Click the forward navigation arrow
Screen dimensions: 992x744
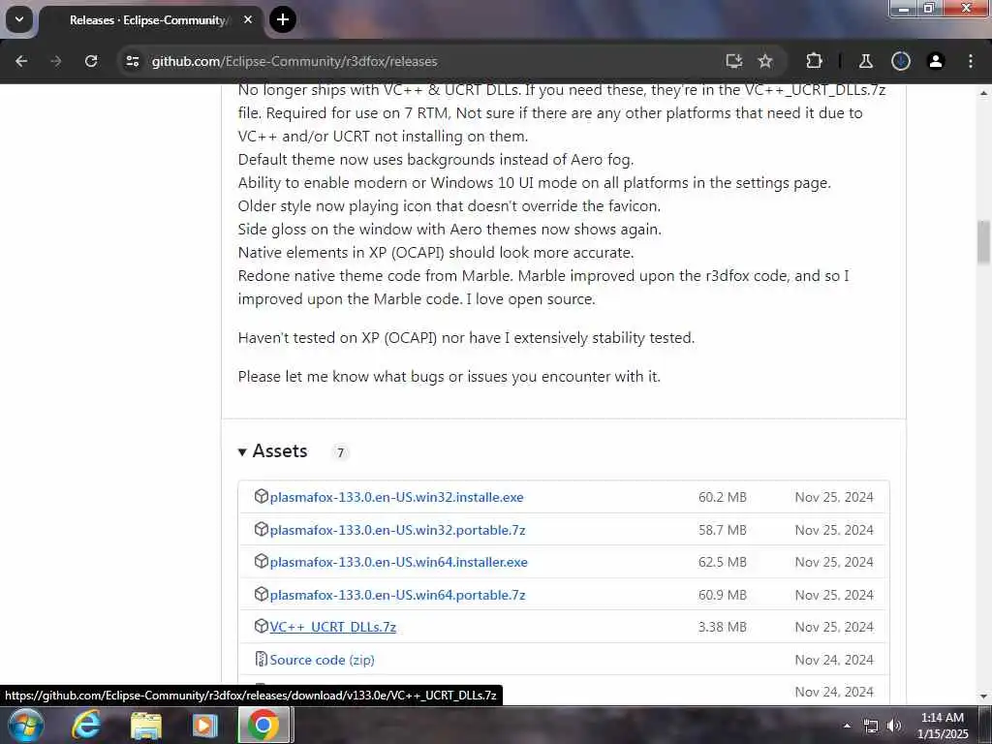click(55, 61)
